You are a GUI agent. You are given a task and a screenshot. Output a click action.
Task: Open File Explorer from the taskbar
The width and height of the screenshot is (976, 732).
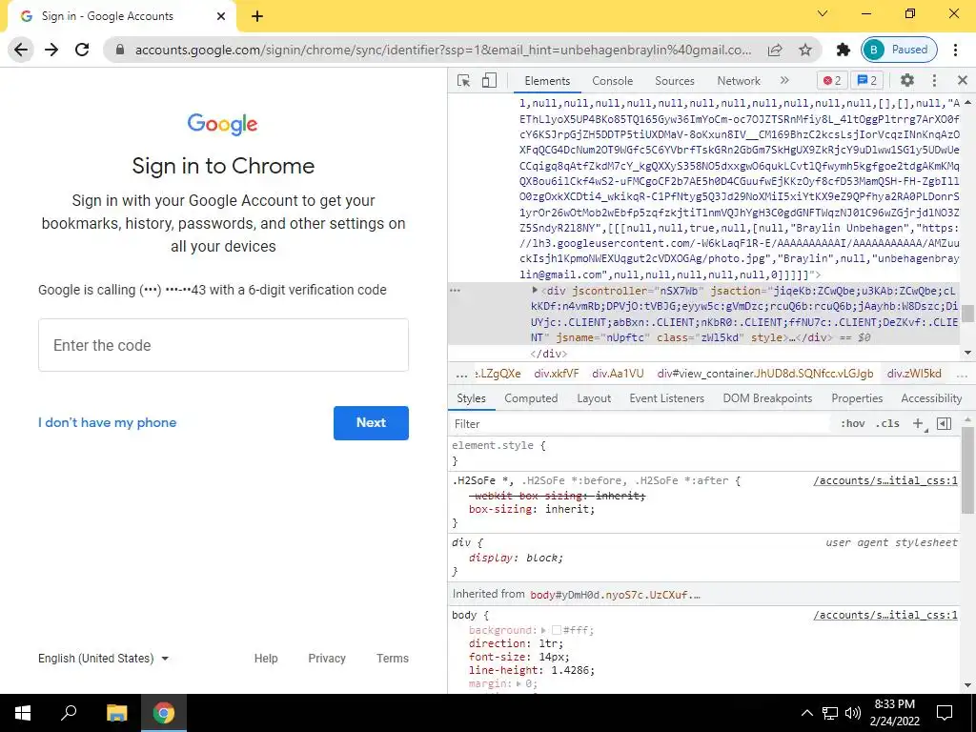[x=116, y=713]
